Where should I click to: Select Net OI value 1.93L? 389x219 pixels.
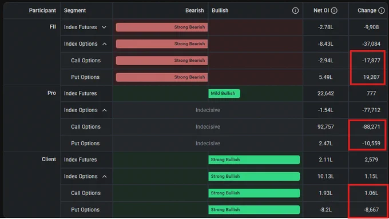pos(326,193)
